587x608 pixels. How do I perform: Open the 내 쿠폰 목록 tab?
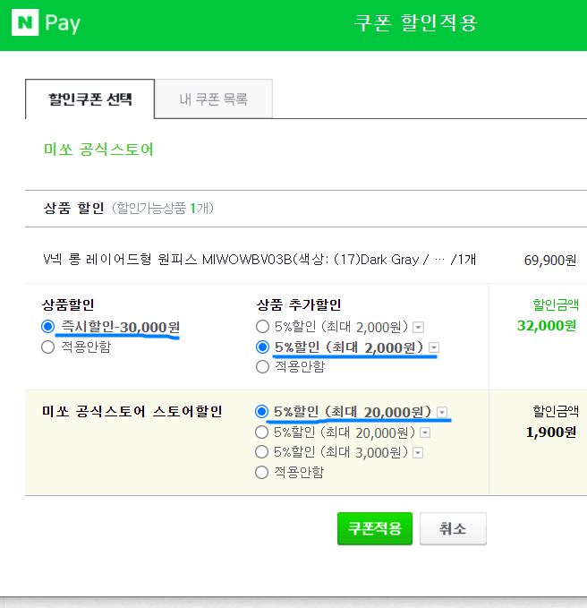click(214, 99)
